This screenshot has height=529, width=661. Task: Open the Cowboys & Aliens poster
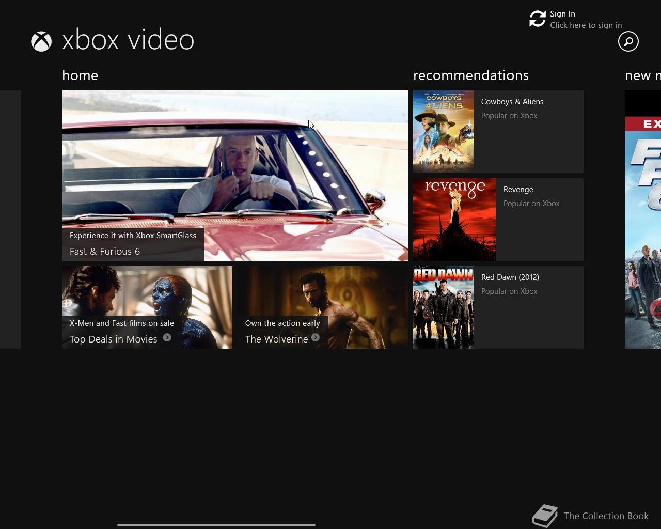point(443,132)
